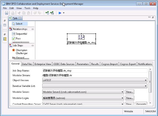Switch to the Data Files tab
Image resolution: width=158 pixels, height=116 pixels.
point(27,64)
